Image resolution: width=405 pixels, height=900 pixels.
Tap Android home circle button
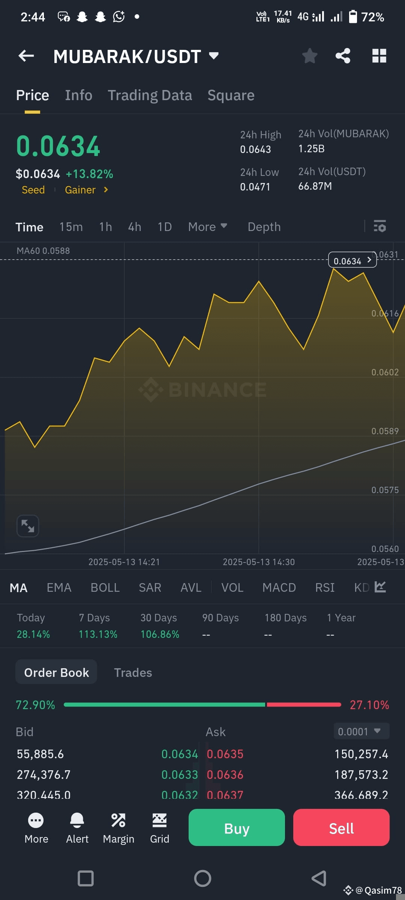(202, 878)
